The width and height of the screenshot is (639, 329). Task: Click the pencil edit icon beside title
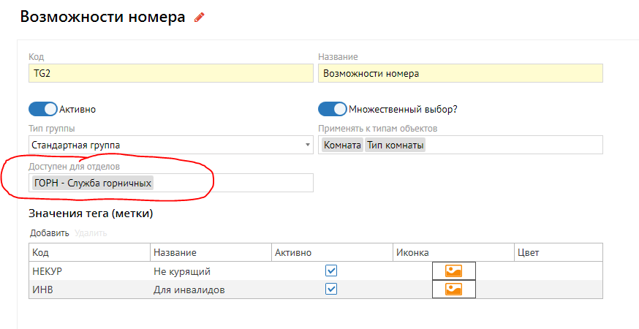[200, 18]
